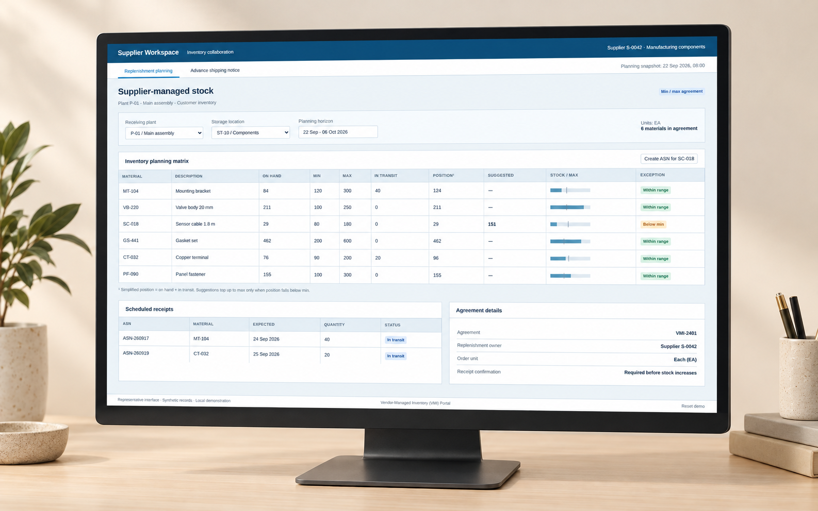Click the stock bar for GS-441

[x=570, y=241]
